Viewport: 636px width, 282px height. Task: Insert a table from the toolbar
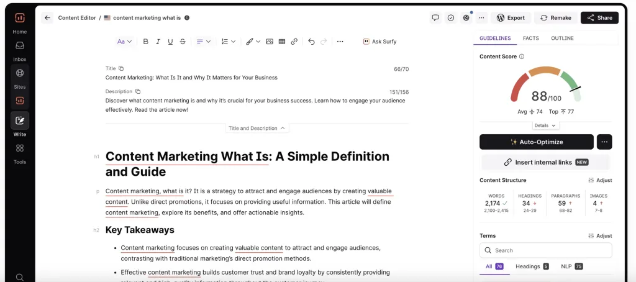(282, 42)
